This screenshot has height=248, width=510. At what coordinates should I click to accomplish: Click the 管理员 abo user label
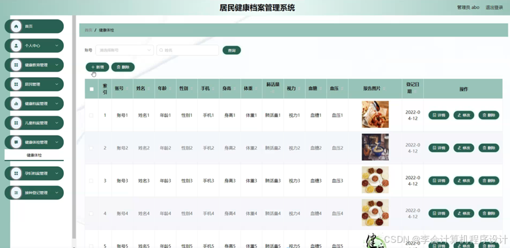468,7
